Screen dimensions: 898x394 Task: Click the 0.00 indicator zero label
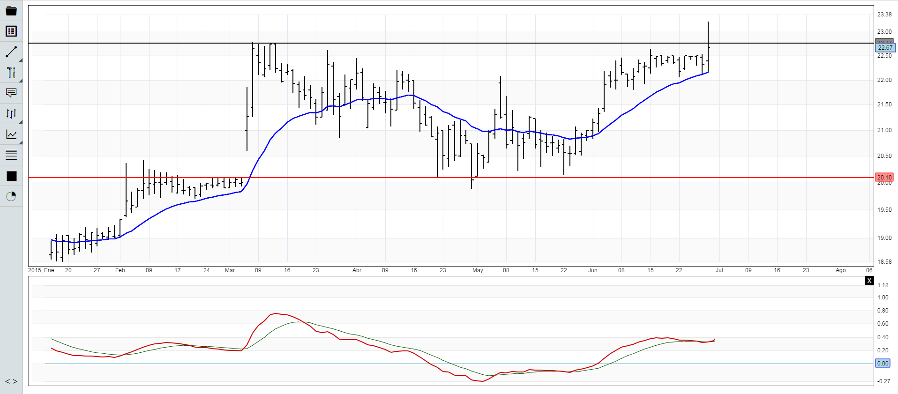(x=883, y=363)
